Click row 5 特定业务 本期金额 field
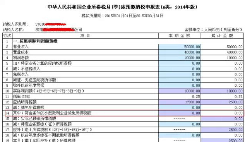This screenshot has height=144, width=245. tap(180, 63)
